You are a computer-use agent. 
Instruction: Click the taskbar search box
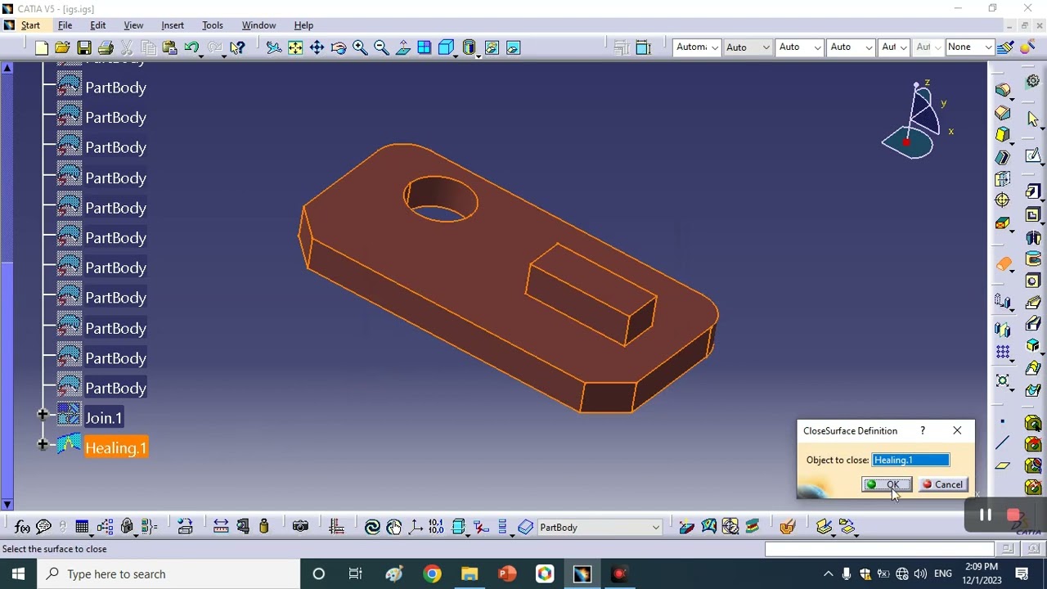pyautogui.click(x=169, y=573)
